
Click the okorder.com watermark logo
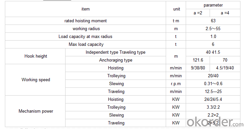point(215,122)
